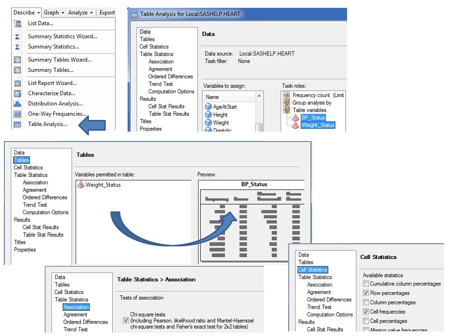The image size is (449, 336).
Task: Select Agreement in the Association pane list
Action: (75, 315)
